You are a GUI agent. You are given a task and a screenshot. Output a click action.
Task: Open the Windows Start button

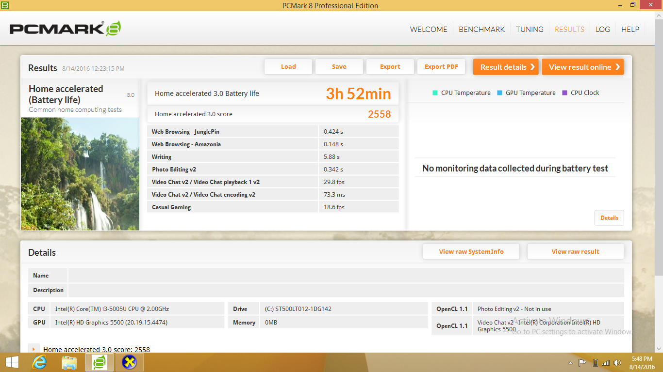tap(12, 362)
